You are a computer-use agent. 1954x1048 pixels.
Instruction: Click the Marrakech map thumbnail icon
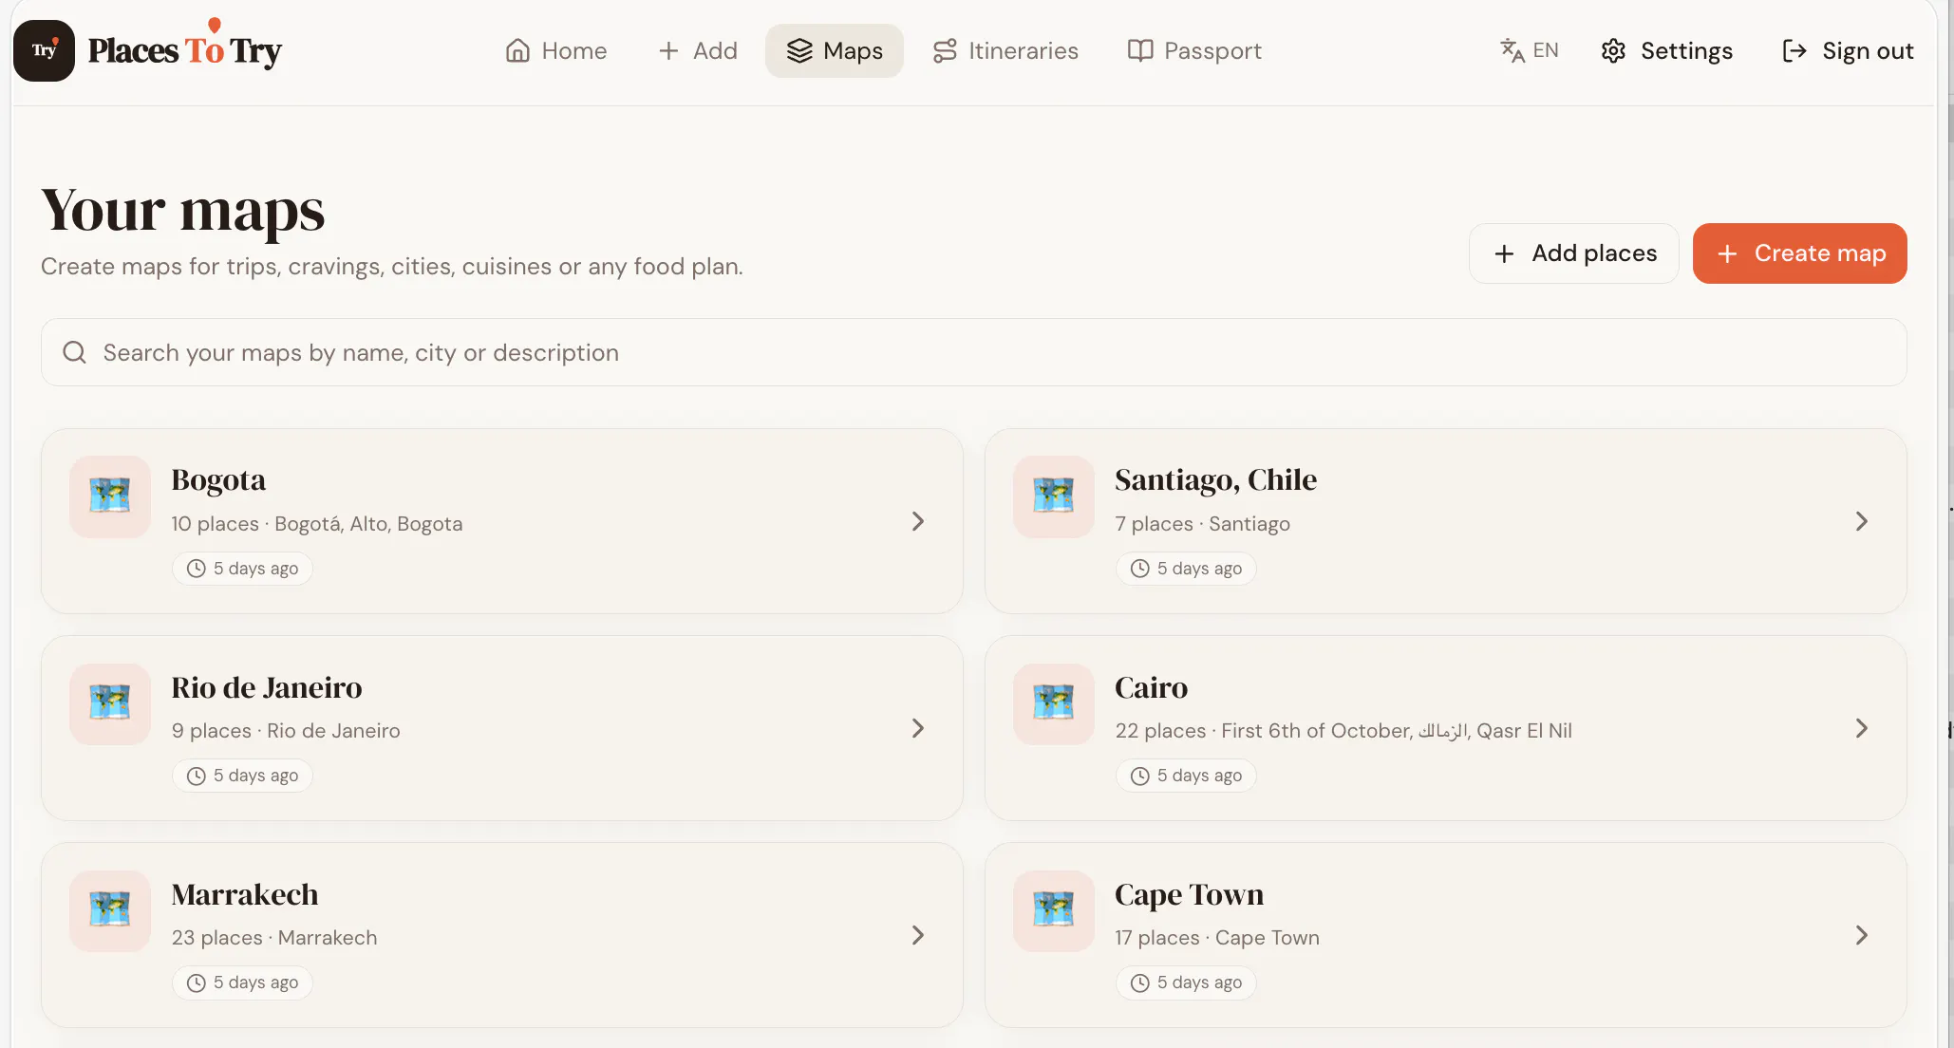click(110, 910)
